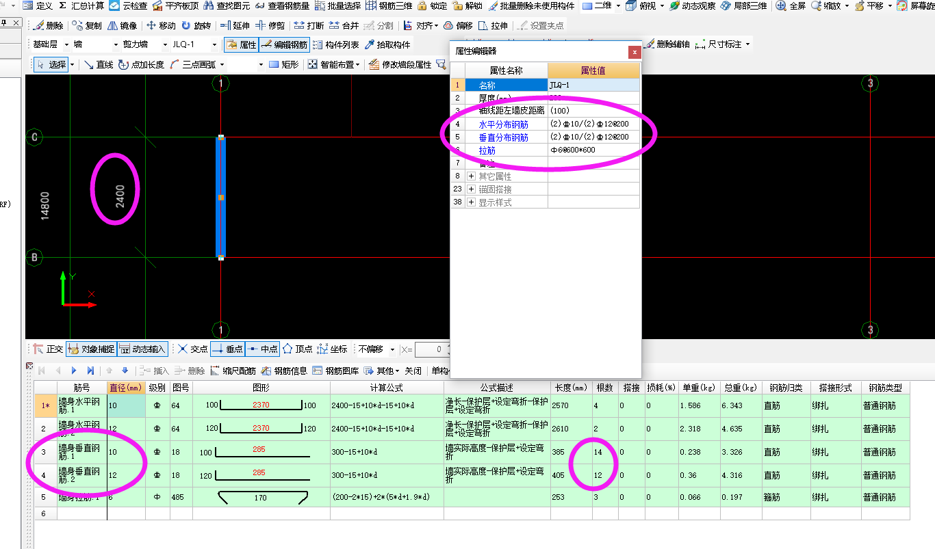
Task: Open 云检查 cloud check
Action: coord(128,5)
